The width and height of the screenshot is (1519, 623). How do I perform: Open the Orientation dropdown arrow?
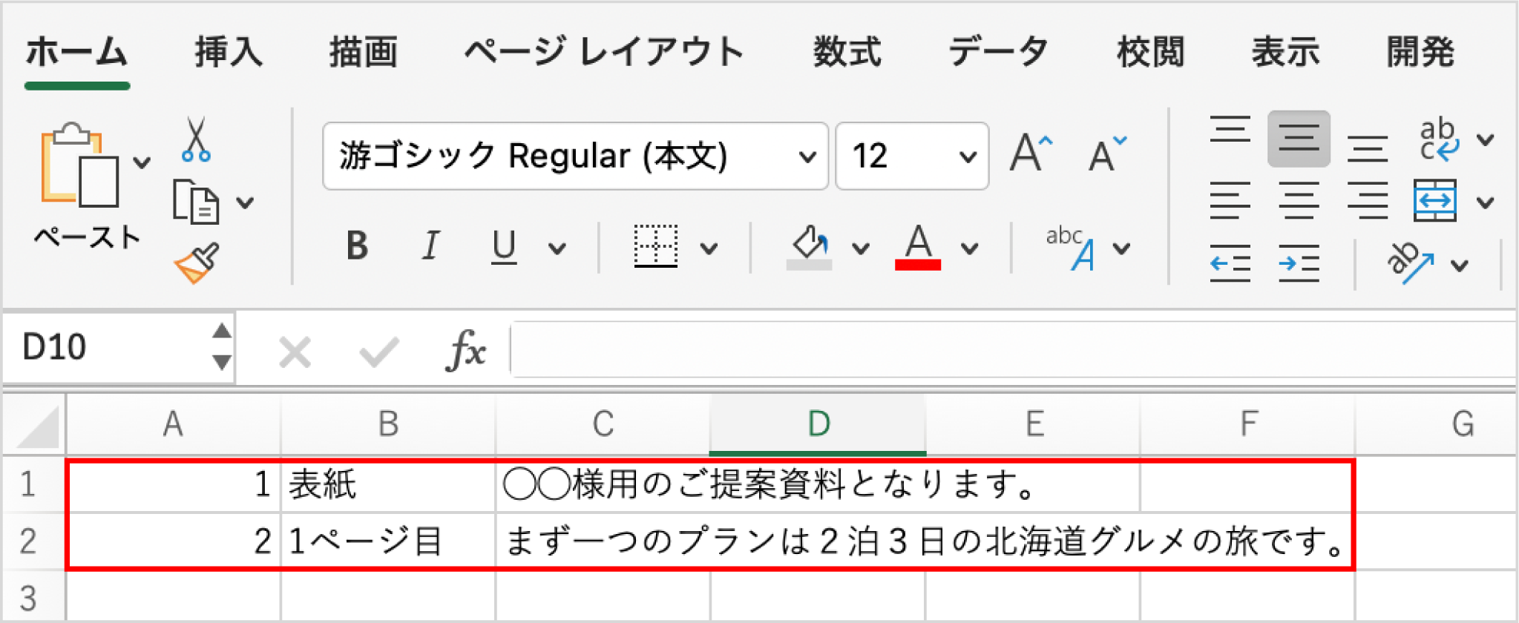1460,266
